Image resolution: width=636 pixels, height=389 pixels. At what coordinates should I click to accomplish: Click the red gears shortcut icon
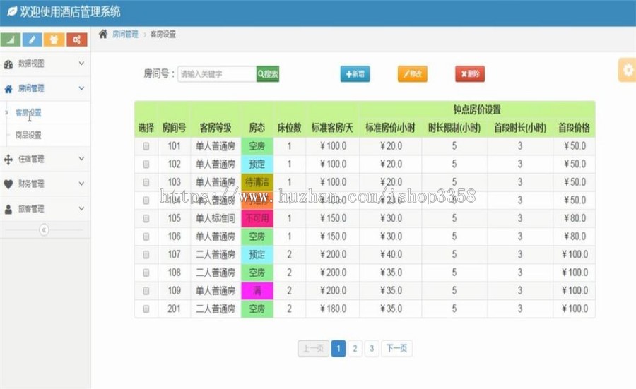[x=76, y=40]
